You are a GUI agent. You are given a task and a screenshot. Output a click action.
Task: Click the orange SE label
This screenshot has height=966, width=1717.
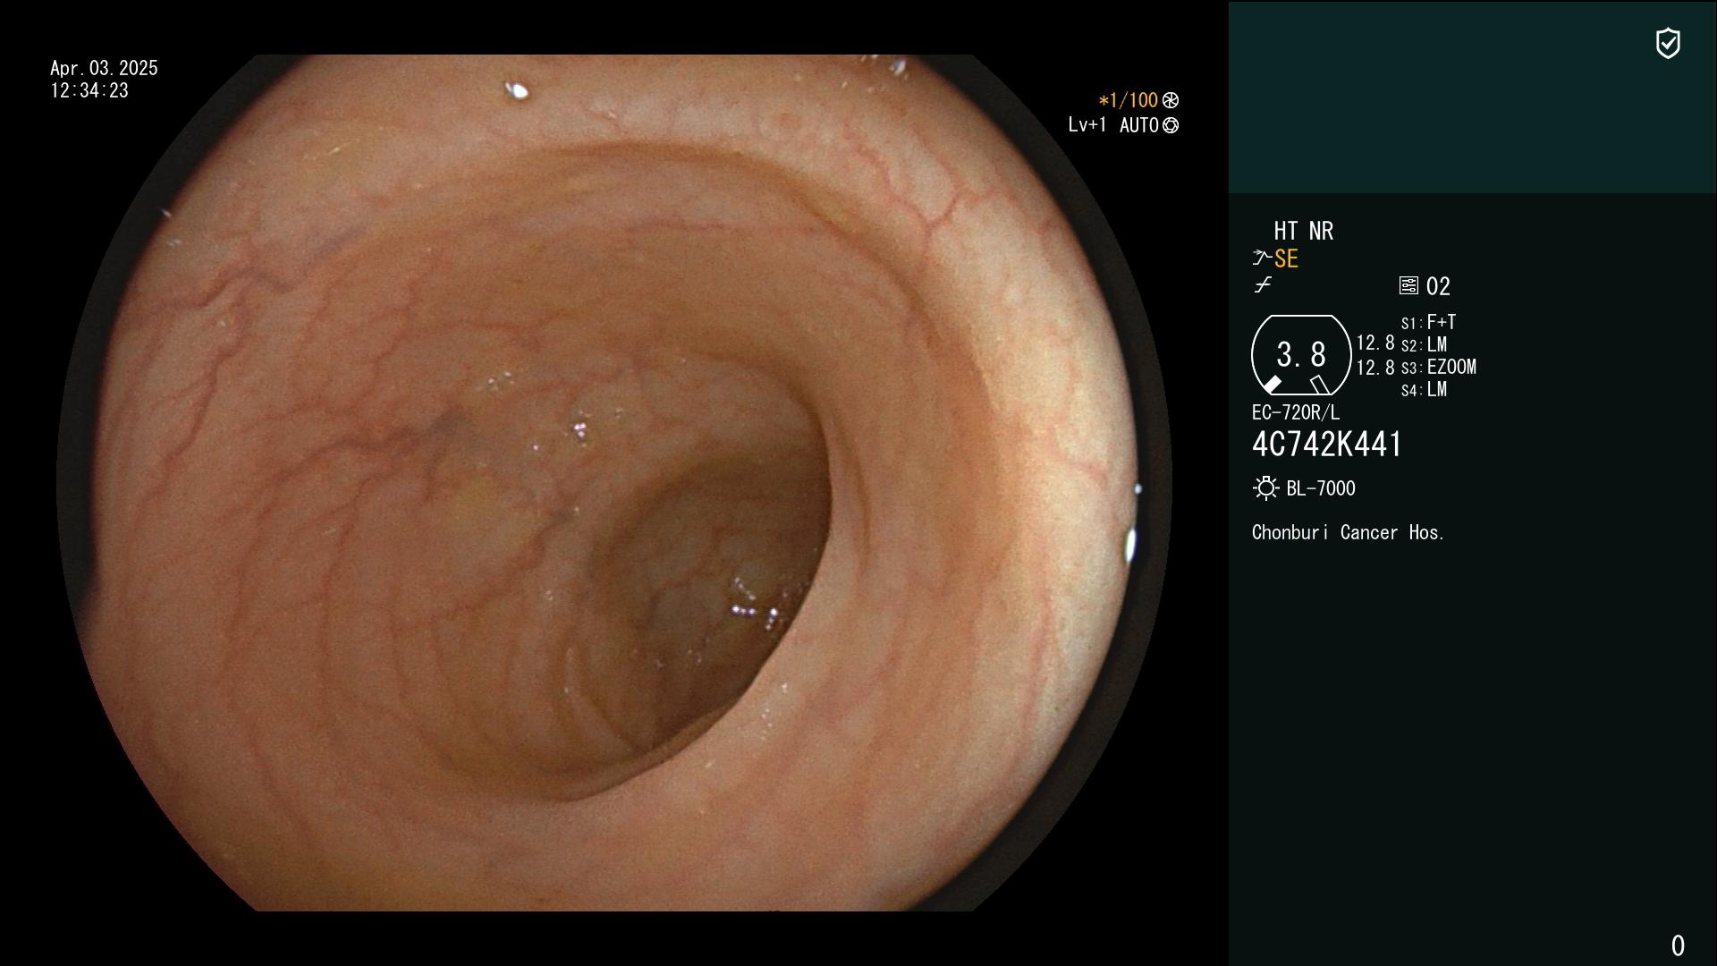(x=1286, y=258)
